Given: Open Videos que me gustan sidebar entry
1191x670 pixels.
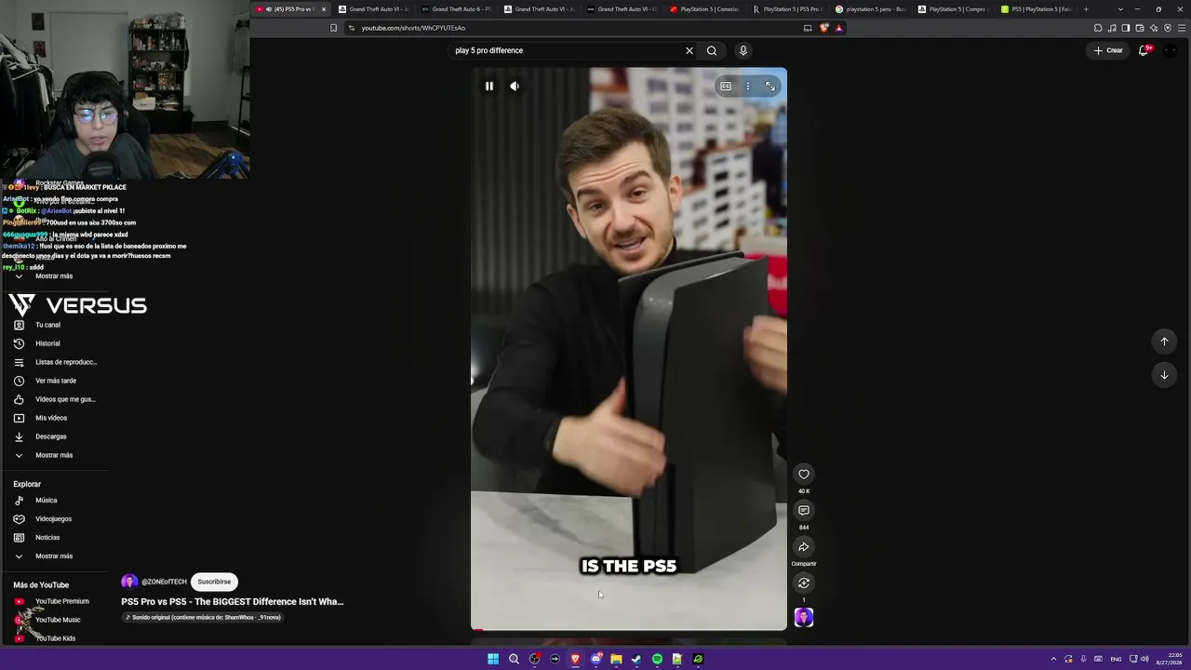Looking at the screenshot, I should click(x=56, y=399).
